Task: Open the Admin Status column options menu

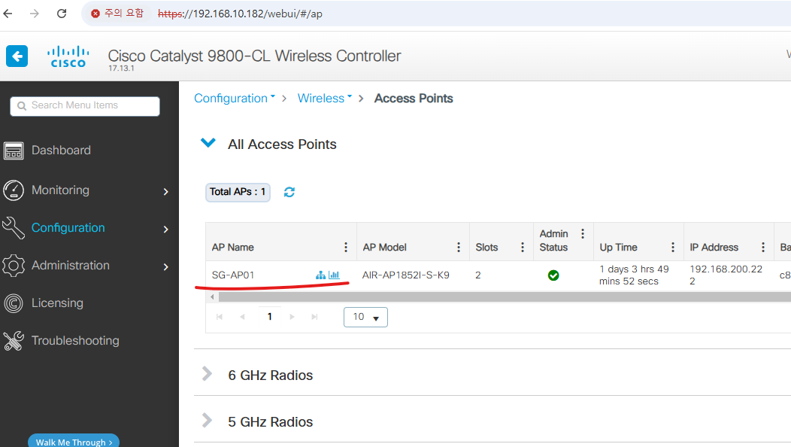Action: tap(583, 234)
